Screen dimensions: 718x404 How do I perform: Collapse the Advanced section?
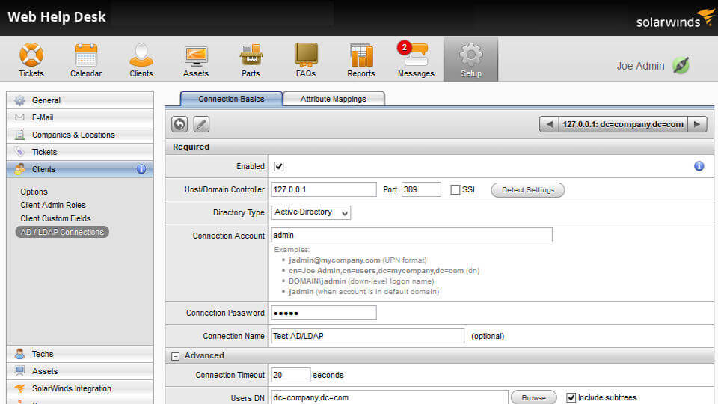coord(175,356)
